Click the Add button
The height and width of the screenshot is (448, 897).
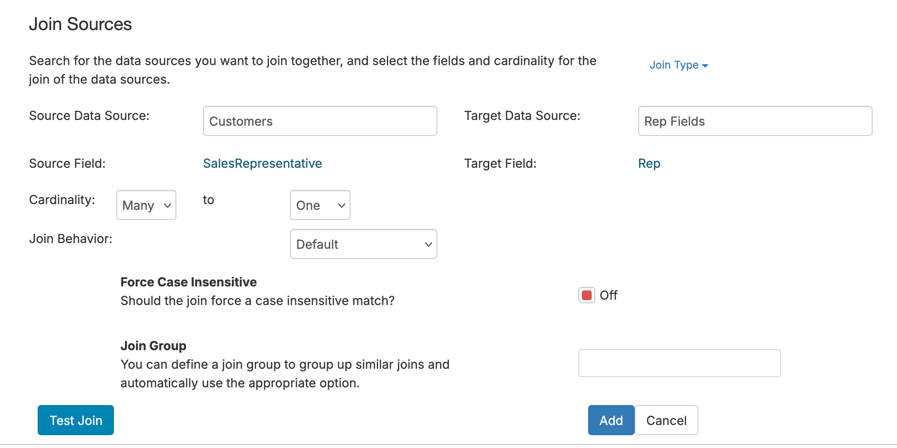click(x=611, y=420)
